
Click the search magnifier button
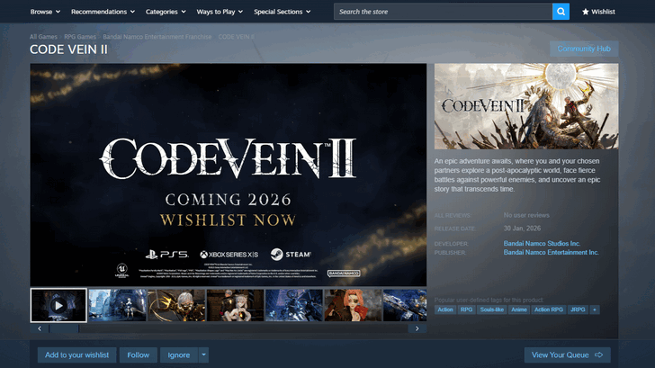561,12
